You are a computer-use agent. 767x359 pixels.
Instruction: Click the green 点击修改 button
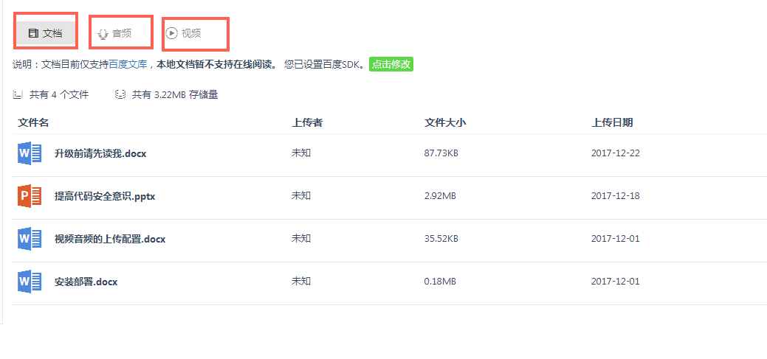(x=391, y=64)
